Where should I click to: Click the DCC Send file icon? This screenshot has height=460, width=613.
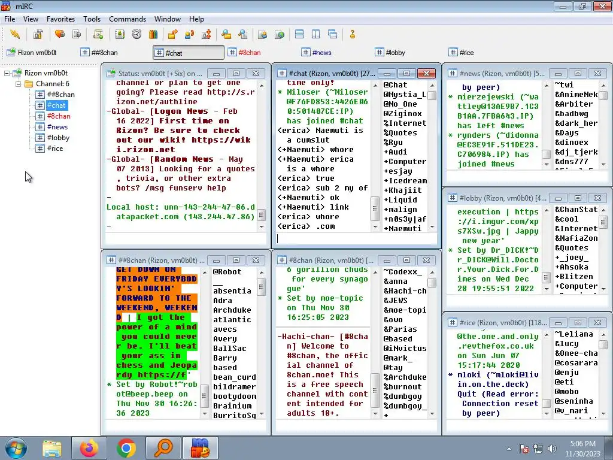(x=172, y=34)
